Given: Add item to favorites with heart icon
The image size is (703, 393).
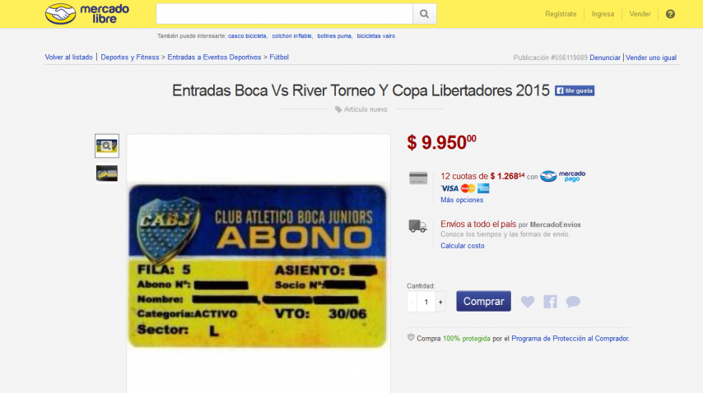Looking at the screenshot, I should pyautogui.click(x=528, y=302).
